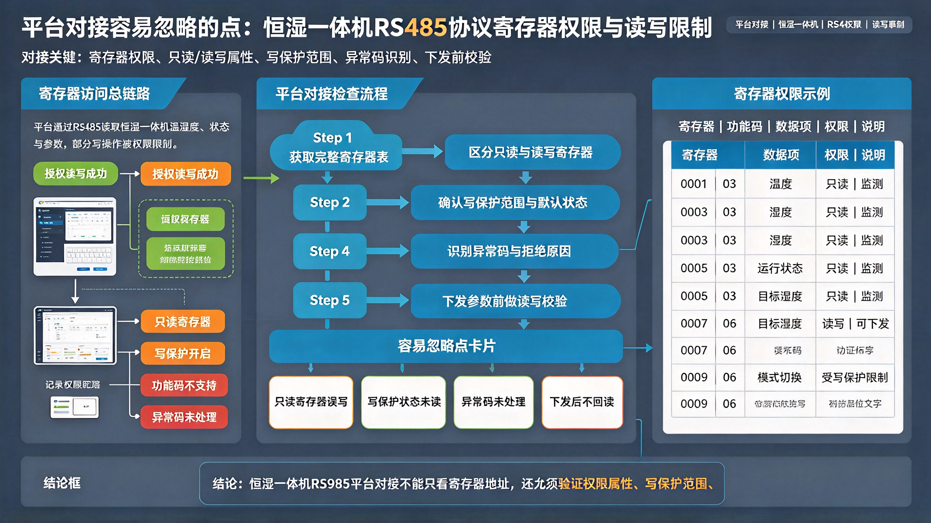
Task: Select the 写保护开启 box
Action: click(182, 353)
